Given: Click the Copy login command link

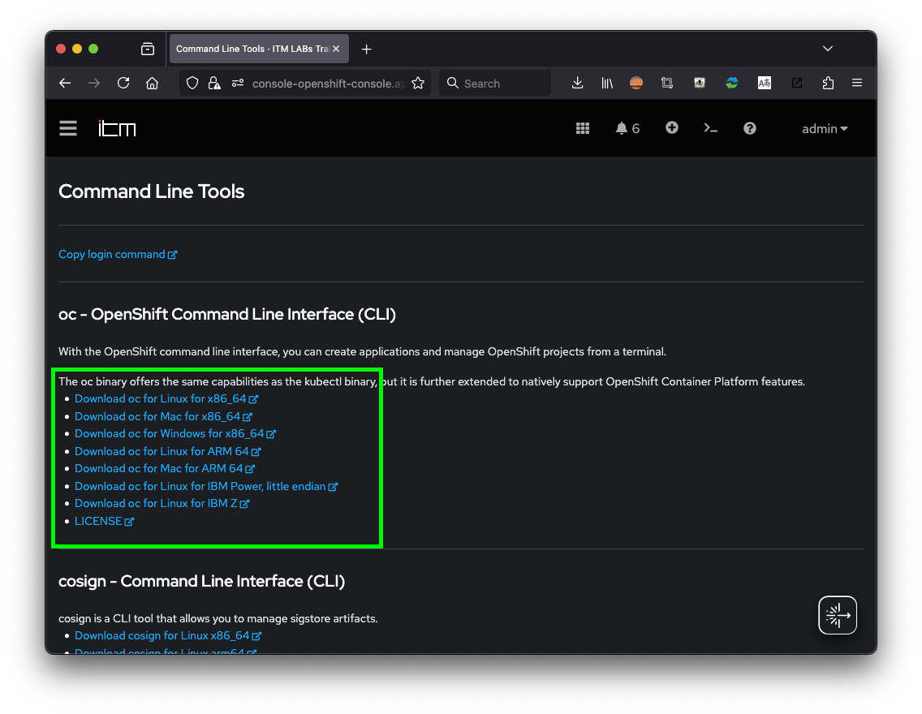Looking at the screenshot, I should (x=118, y=255).
